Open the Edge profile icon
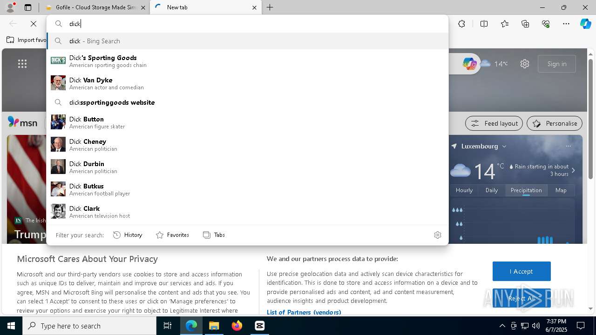The width and height of the screenshot is (596, 335). (10, 7)
